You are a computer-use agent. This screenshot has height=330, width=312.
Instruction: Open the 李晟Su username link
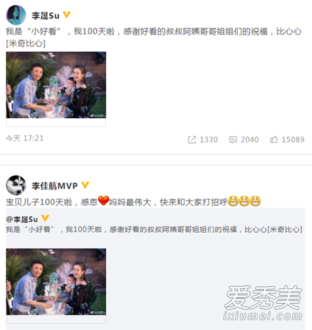46,15
